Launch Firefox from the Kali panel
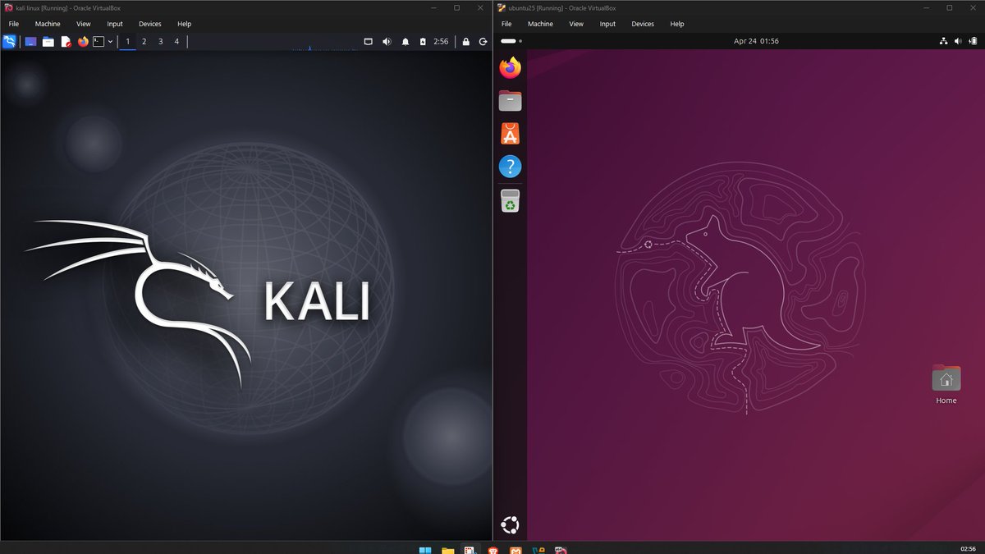The height and width of the screenshot is (554, 985). (83, 41)
